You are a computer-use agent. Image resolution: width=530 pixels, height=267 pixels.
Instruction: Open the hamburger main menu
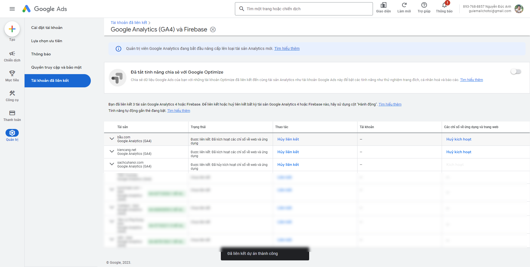pos(12,9)
